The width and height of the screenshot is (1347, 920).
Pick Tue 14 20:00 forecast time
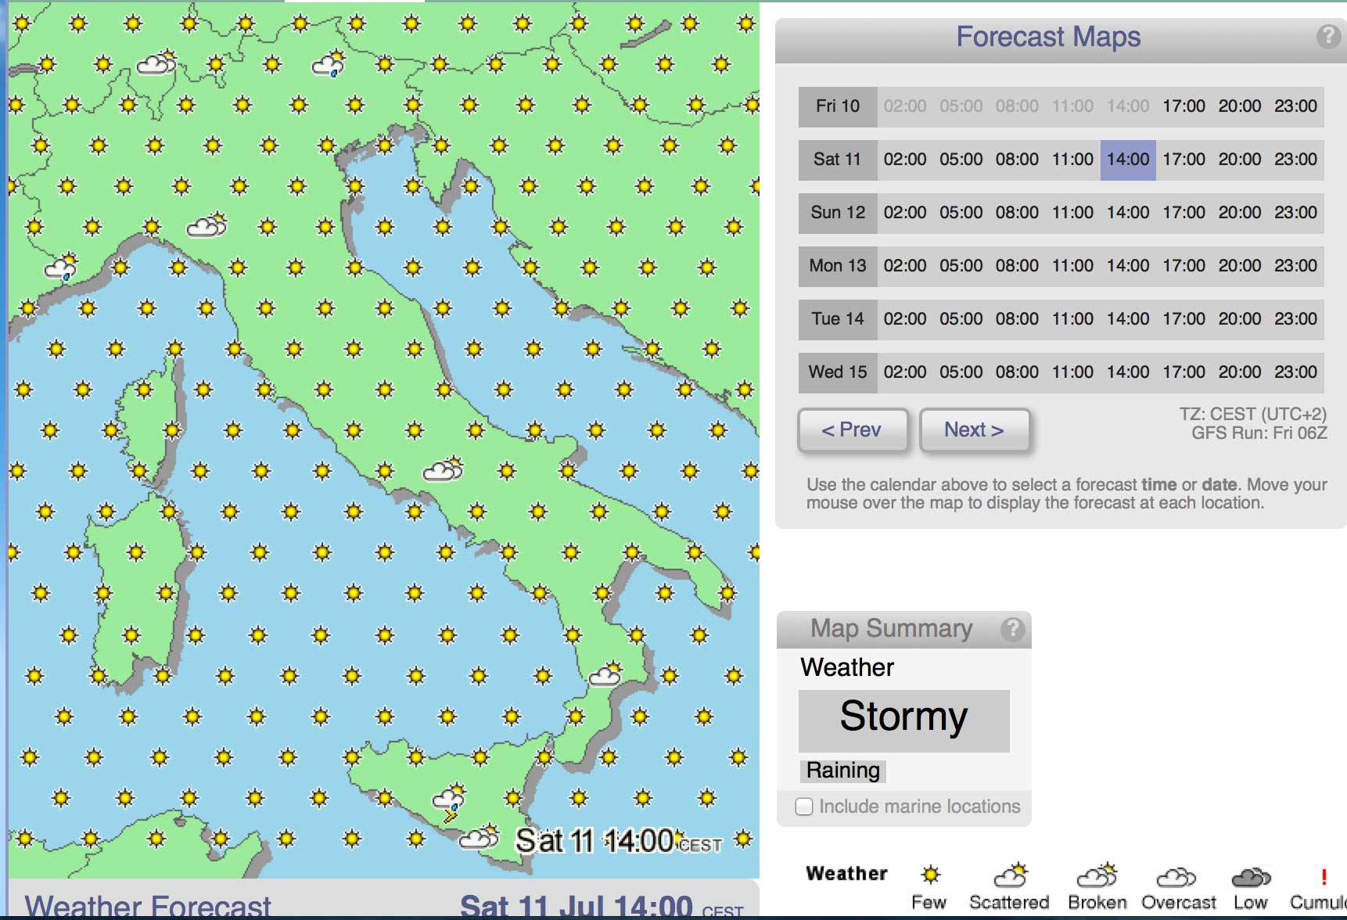(1239, 319)
